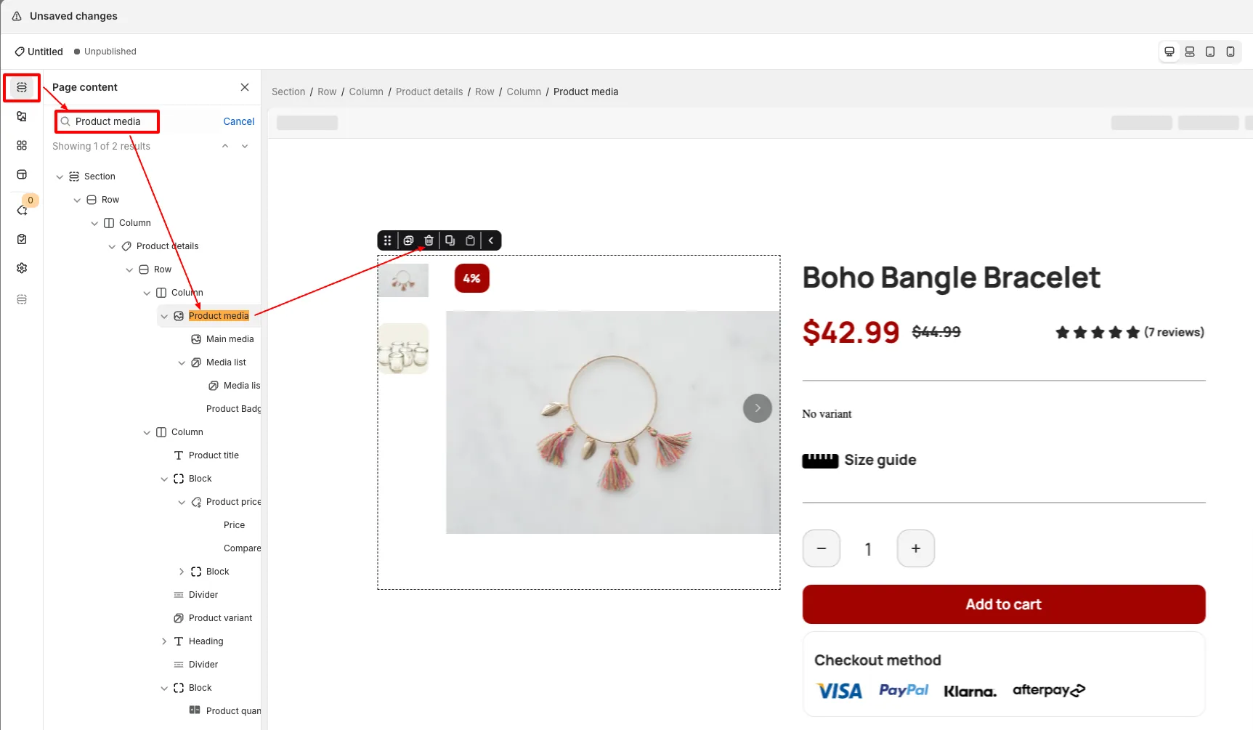This screenshot has height=730, width=1253.
Task: Switch preview to mobile phone view
Action: (x=1230, y=52)
